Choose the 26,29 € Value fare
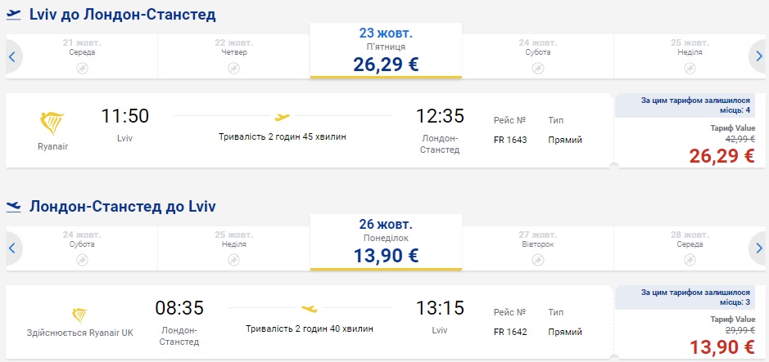This screenshot has height=362, width=769. [x=722, y=155]
